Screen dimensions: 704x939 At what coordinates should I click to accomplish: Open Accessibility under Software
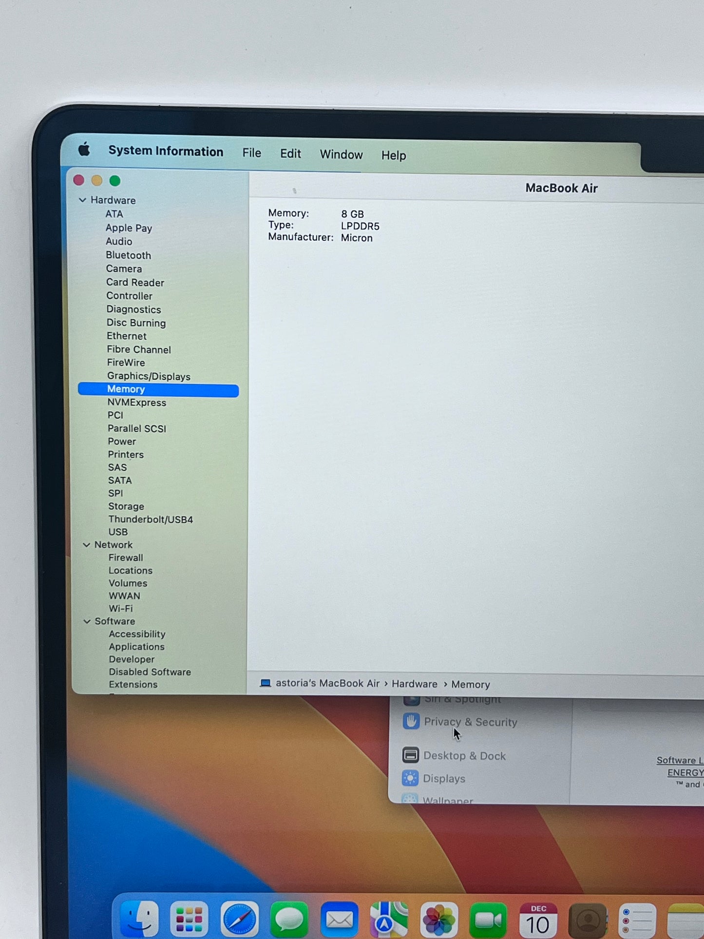coord(137,634)
